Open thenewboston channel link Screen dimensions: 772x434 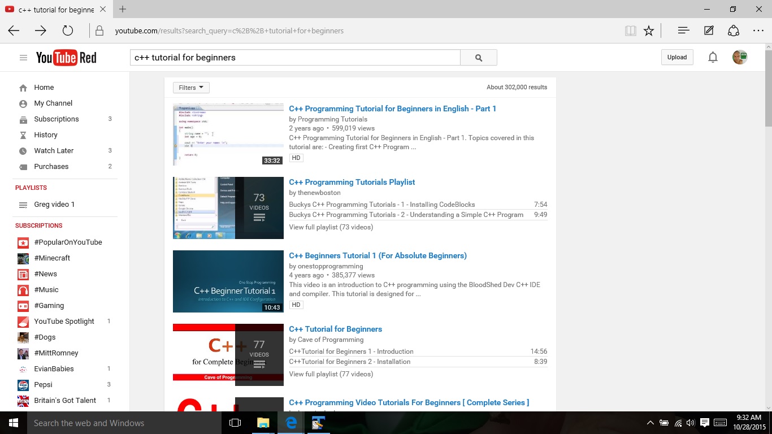point(319,193)
